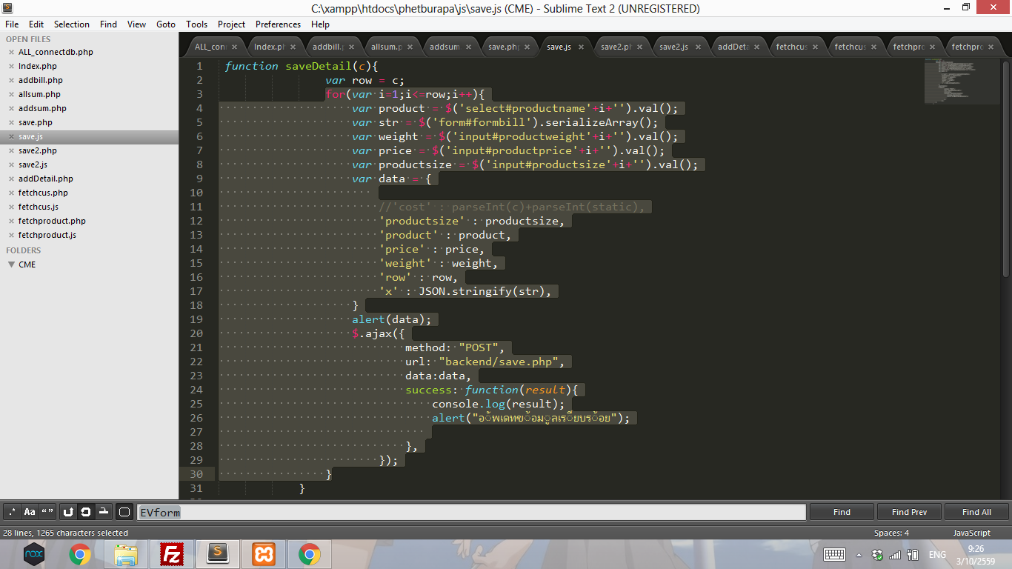Viewport: 1012px width, 569px height.
Task: Open the Spaces: 4 indentation menu
Action: pos(891,533)
